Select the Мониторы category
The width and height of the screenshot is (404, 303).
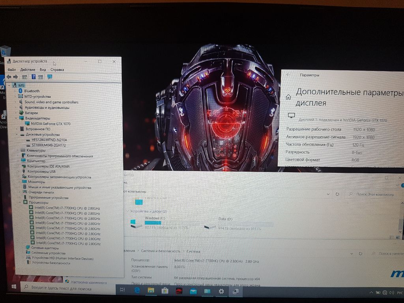pyautogui.click(x=36, y=181)
